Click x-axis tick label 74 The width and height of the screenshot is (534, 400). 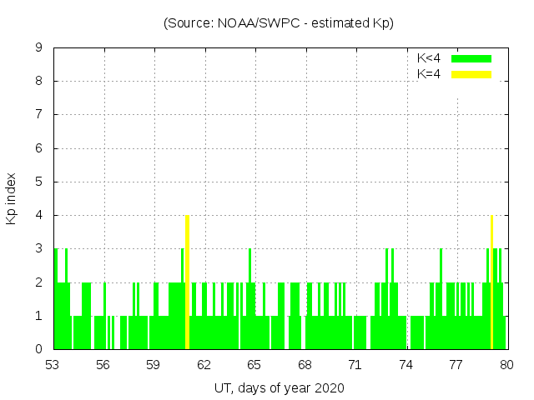406,365
